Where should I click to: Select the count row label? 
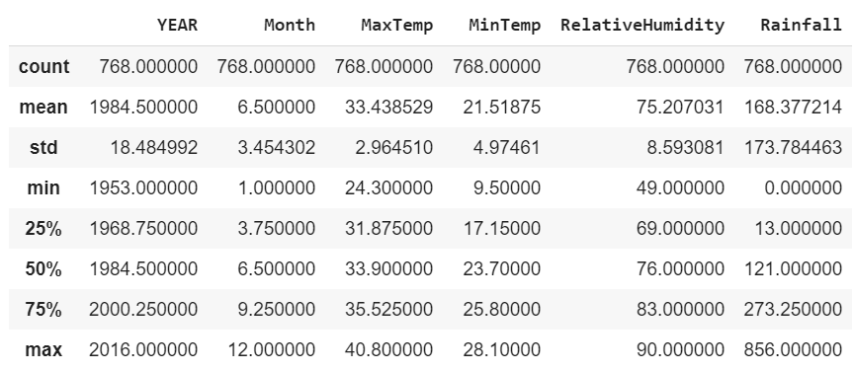pyautogui.click(x=43, y=66)
